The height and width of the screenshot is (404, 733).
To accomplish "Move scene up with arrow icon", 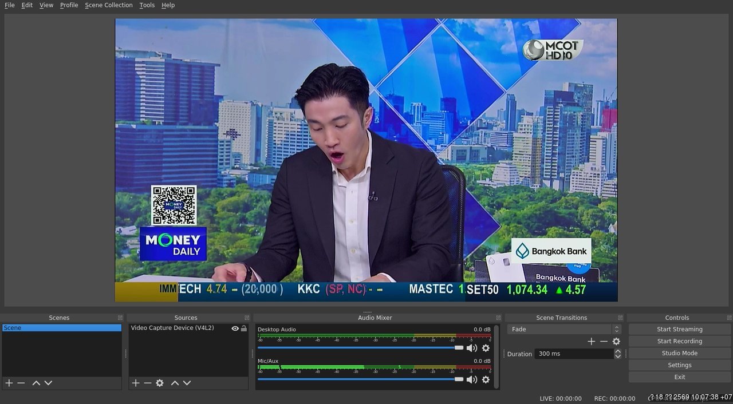I will click(36, 383).
